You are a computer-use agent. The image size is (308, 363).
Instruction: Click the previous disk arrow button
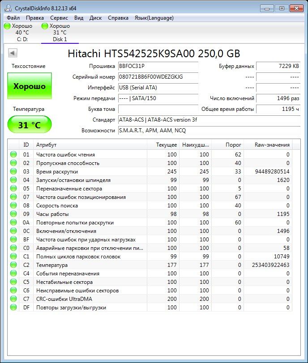pos(13,53)
